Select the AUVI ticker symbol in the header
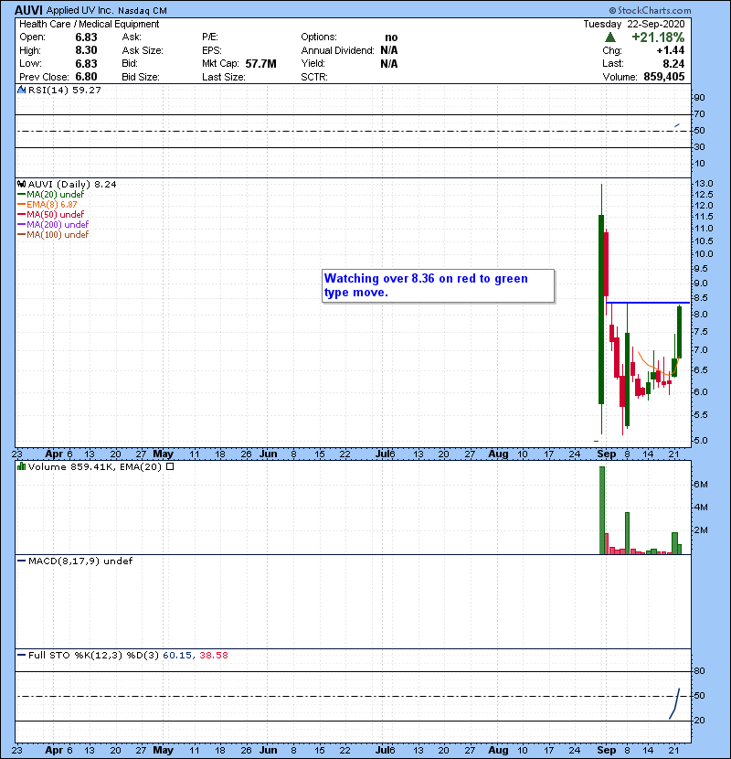This screenshot has height=759, width=731. tap(28, 10)
